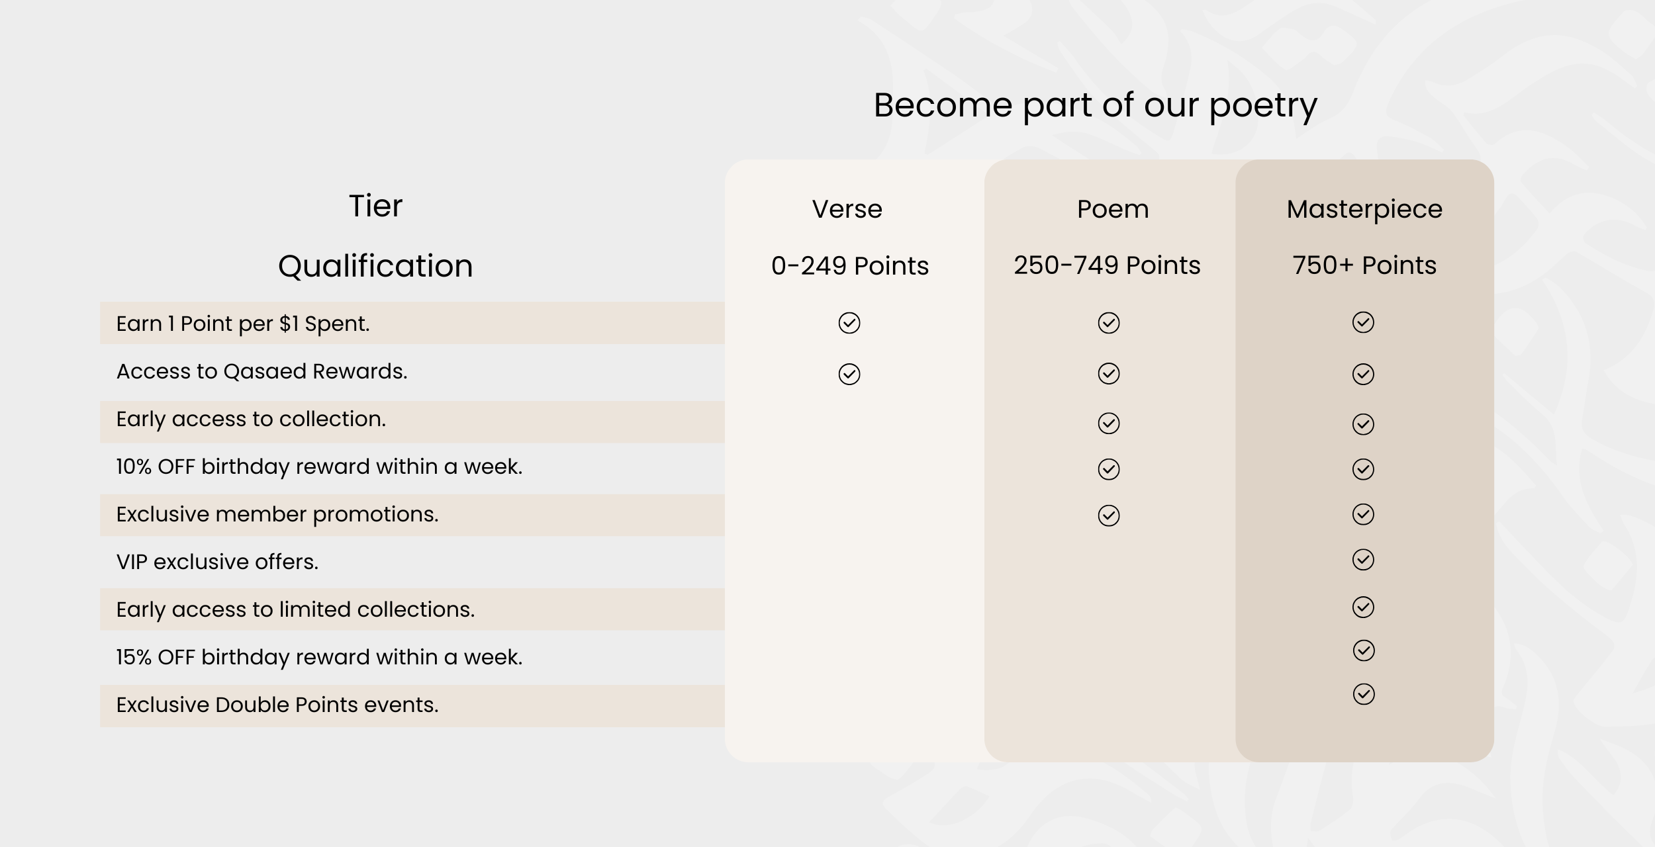1655x847 pixels.
Task: Click Verse checkmark for Qasaed Rewards access
Action: tap(849, 374)
